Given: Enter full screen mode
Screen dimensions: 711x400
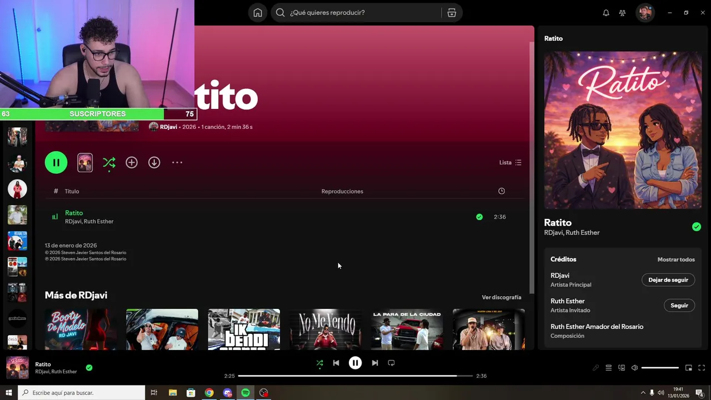Looking at the screenshot, I should pyautogui.click(x=702, y=368).
